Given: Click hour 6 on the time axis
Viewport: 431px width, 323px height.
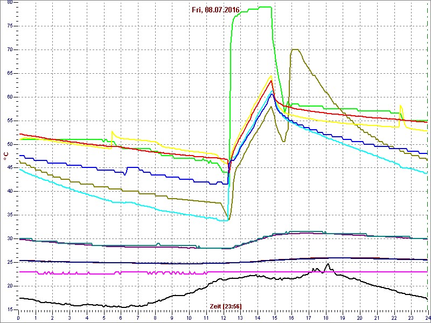Looking at the screenshot, I should coord(121,317).
